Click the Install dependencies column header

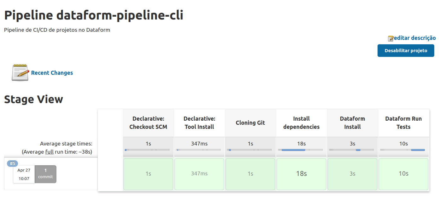(x=301, y=123)
